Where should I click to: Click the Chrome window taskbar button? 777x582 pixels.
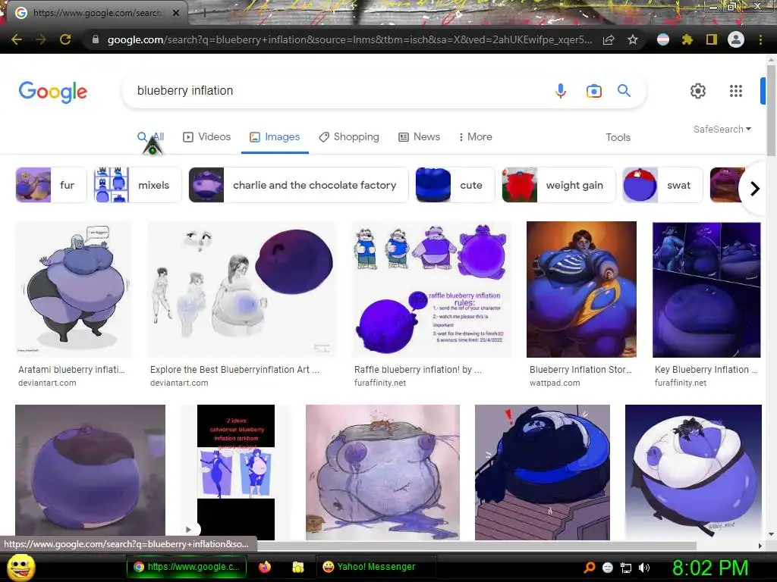click(x=187, y=567)
